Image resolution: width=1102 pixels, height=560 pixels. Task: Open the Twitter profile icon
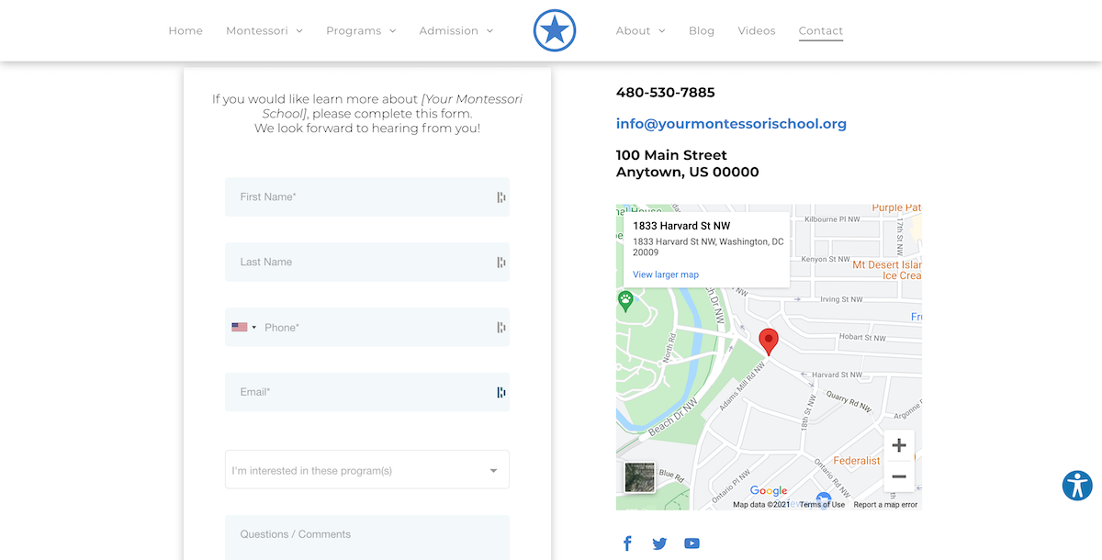coord(659,543)
